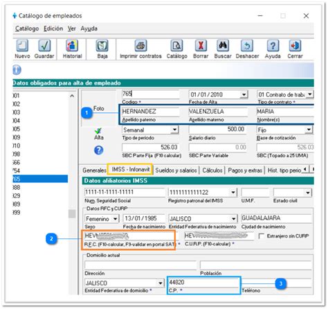Switch to the Generales tab
Image resolution: width=328 pixels, height=309 pixels.
94,170
